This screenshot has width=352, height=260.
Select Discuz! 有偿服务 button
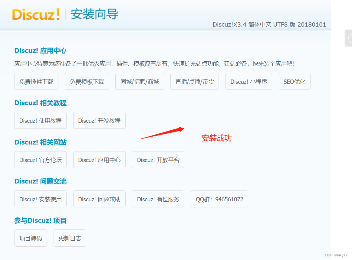tap(158, 199)
